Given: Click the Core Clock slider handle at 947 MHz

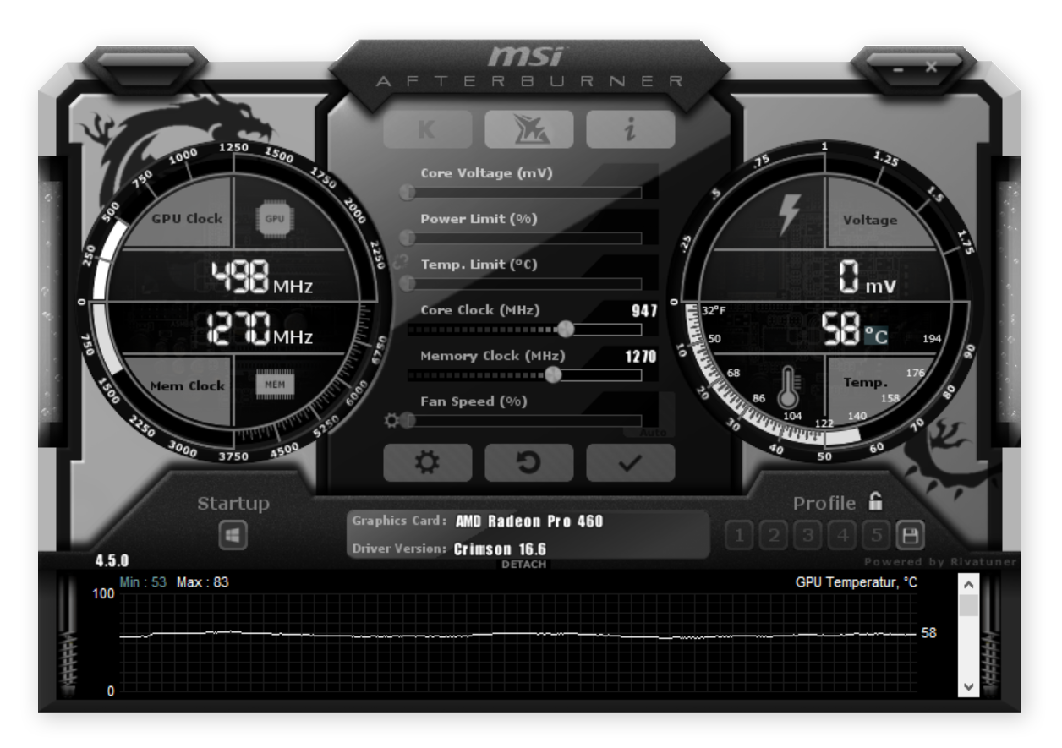Looking at the screenshot, I should pyautogui.click(x=565, y=328).
